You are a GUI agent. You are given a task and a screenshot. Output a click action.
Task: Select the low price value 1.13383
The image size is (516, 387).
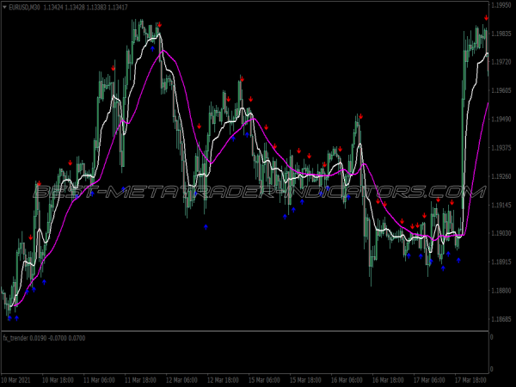click(x=96, y=7)
